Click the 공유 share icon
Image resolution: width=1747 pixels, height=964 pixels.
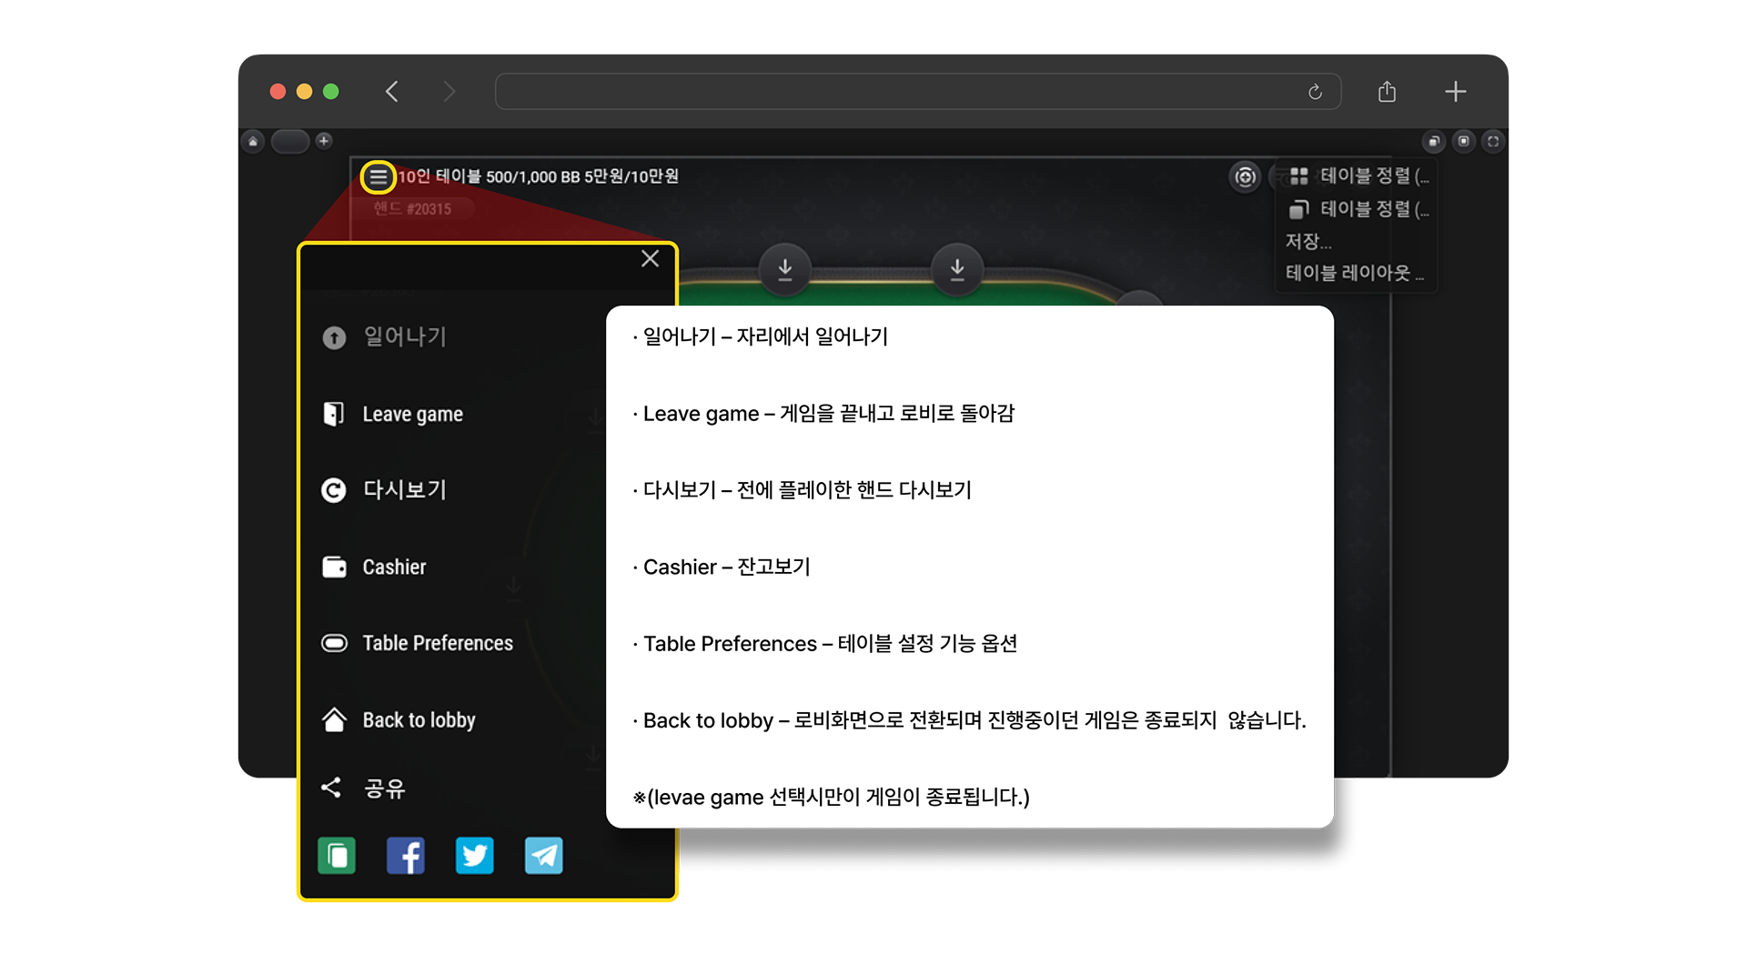tap(332, 788)
